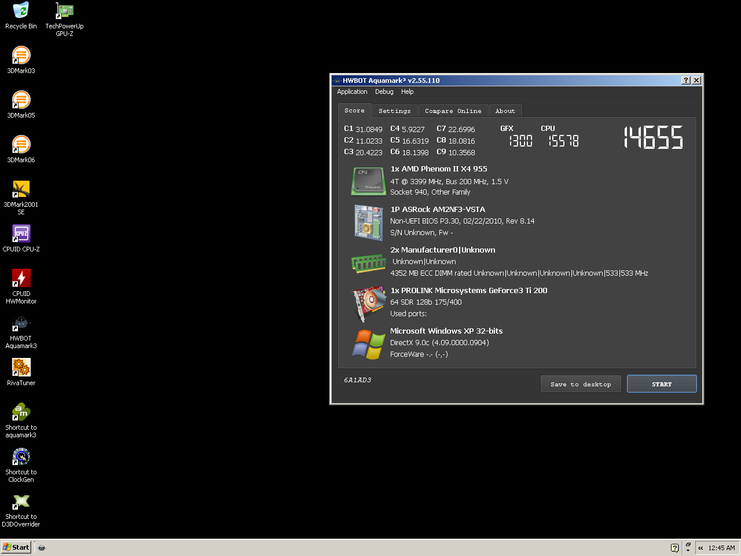Select the Shortcut to D3DOverrider icon
Viewport: 741px width, 556px height.
tap(21, 510)
